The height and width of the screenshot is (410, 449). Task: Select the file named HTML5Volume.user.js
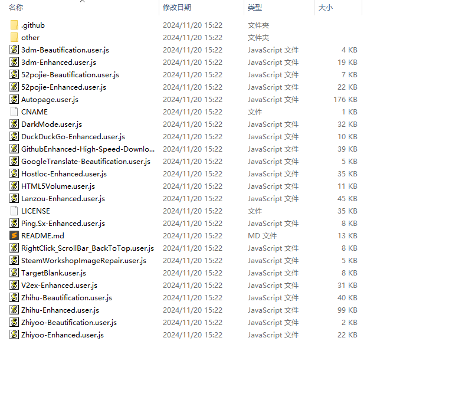(x=58, y=186)
